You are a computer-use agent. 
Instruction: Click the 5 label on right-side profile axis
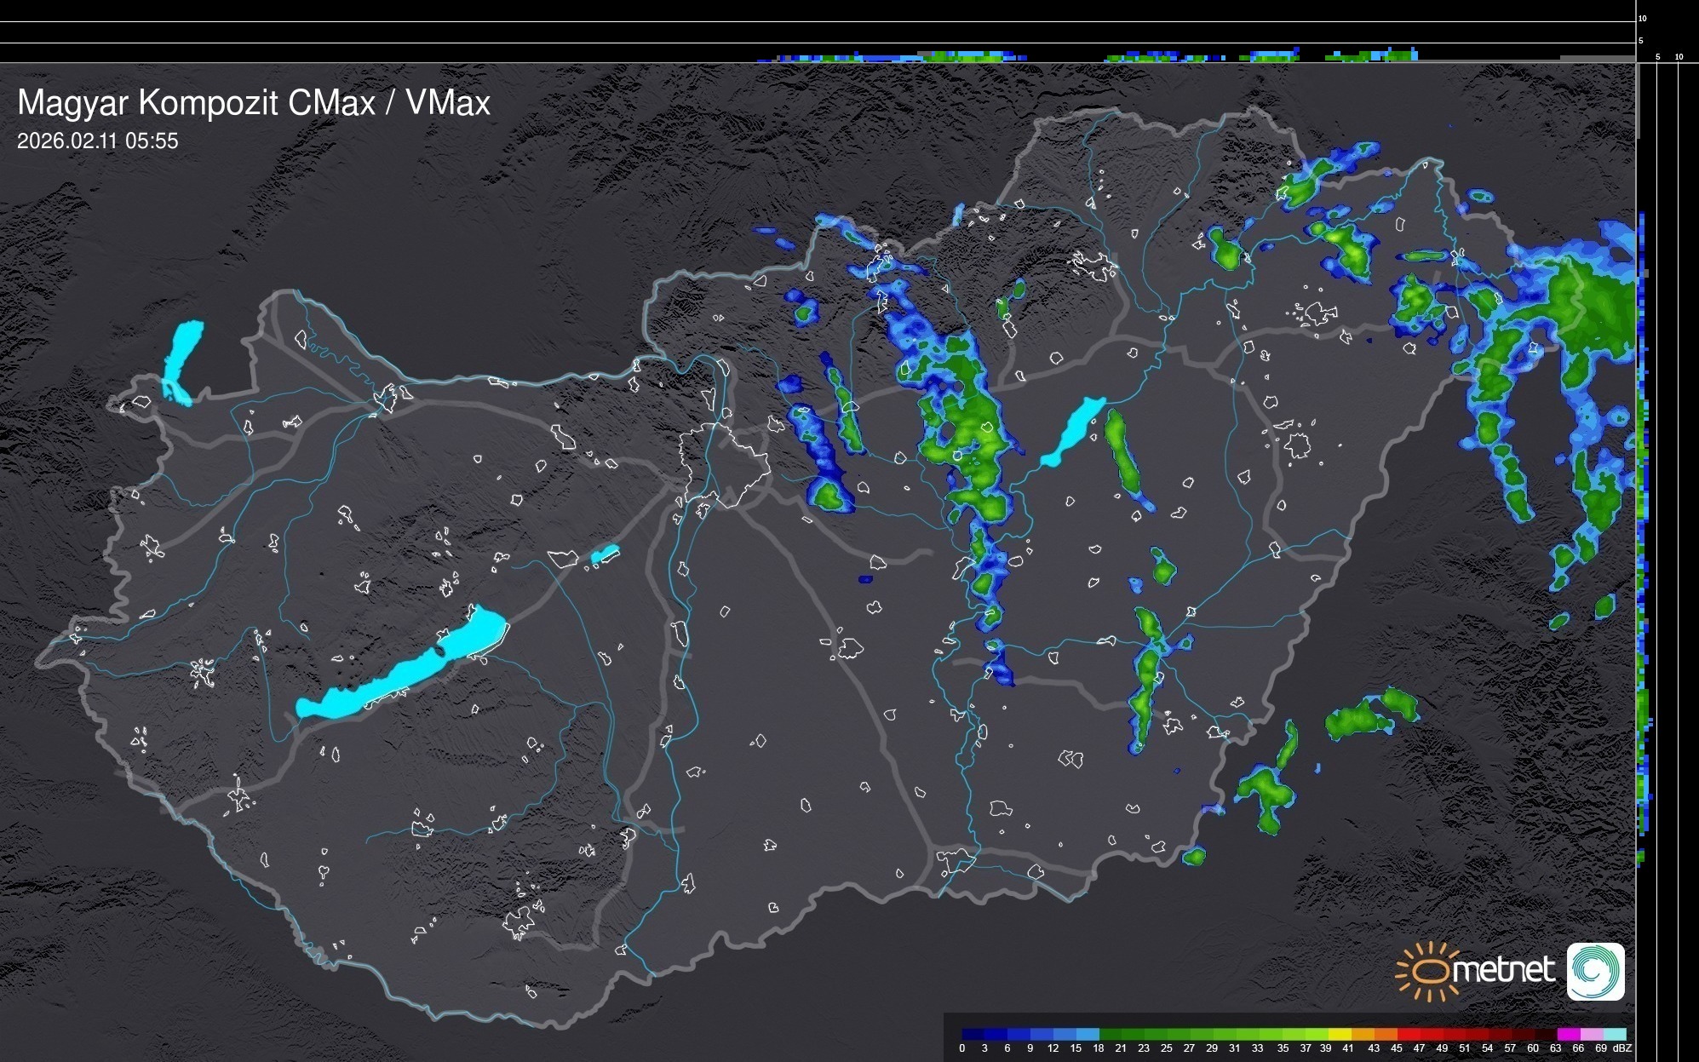[x=1657, y=57]
